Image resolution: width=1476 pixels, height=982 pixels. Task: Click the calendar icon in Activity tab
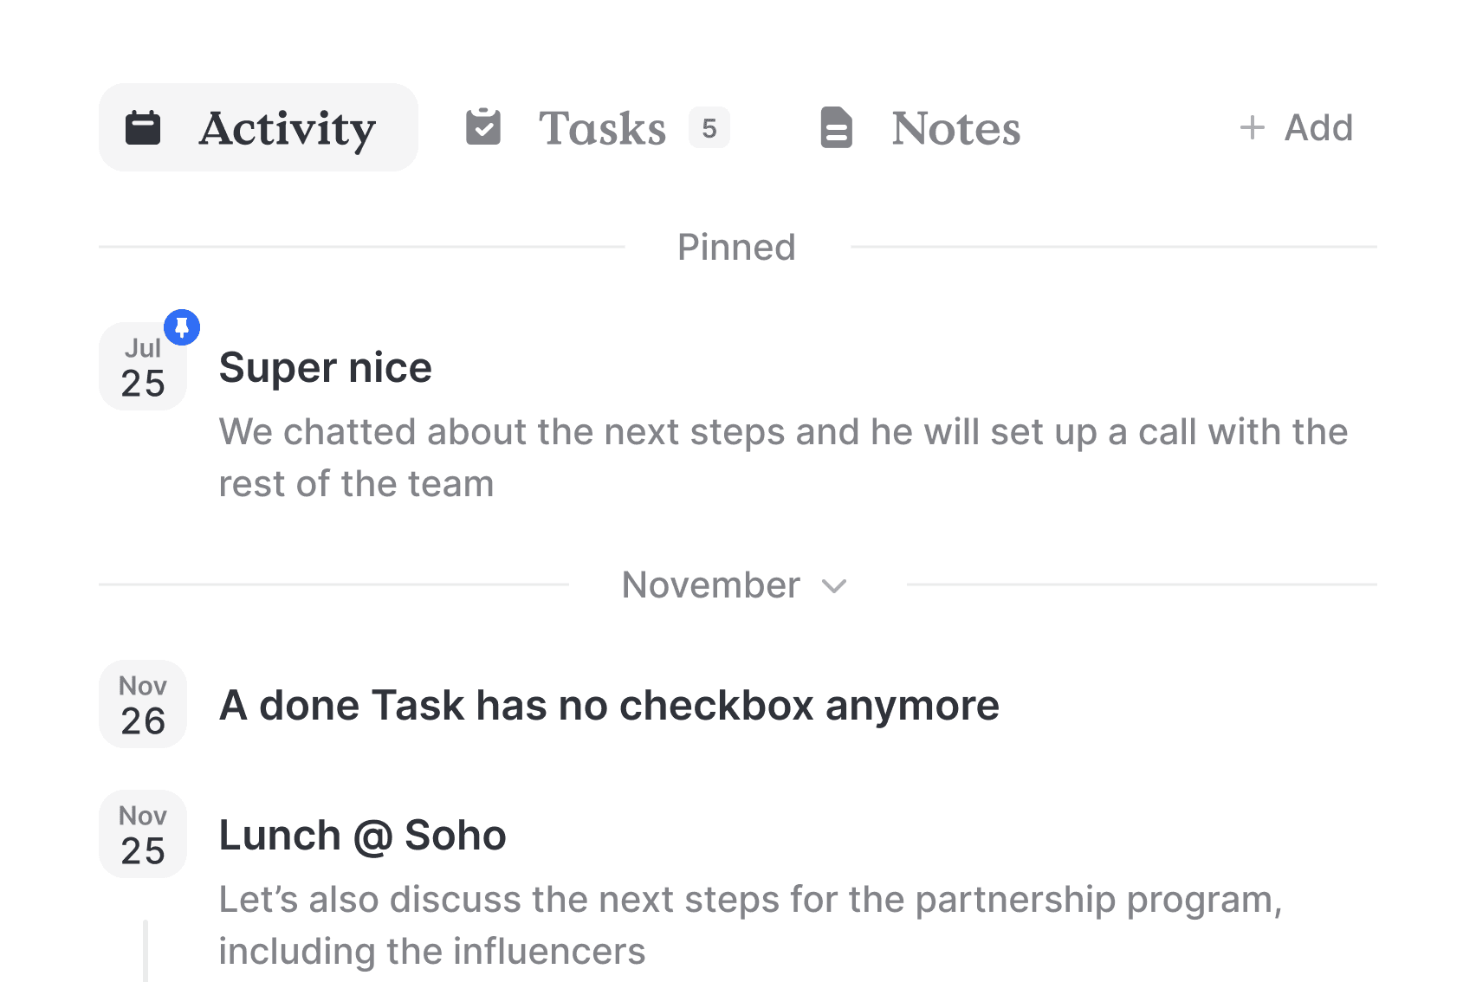click(143, 127)
